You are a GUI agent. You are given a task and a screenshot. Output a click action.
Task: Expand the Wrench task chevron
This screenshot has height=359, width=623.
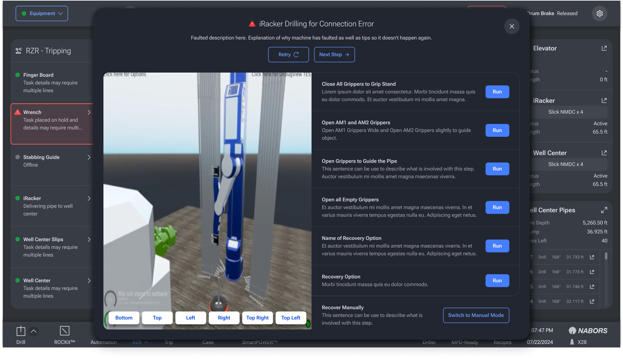point(89,112)
